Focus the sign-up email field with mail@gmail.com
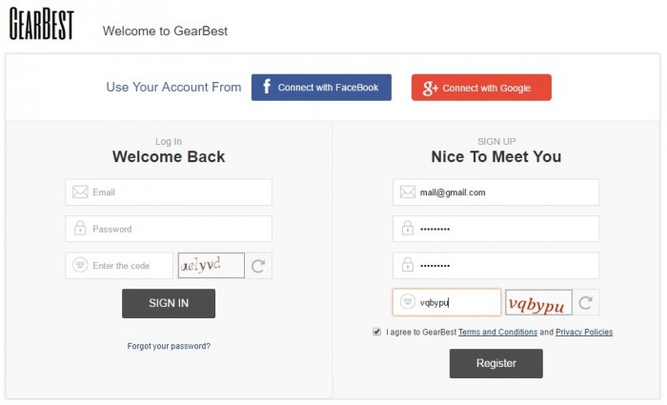This screenshot has width=667, height=405. [496, 192]
